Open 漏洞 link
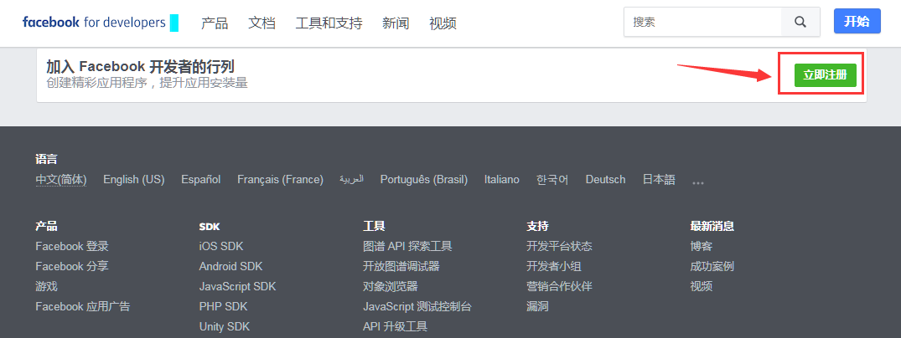Viewport: 901px width, 338px height. 537,306
